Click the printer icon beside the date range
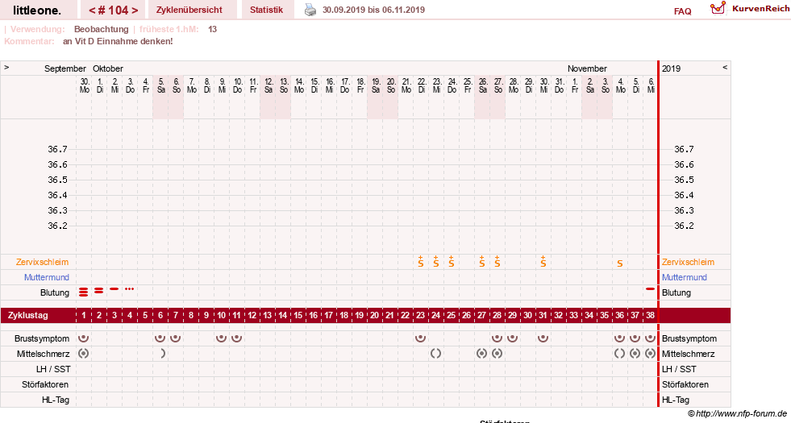 [x=310, y=10]
